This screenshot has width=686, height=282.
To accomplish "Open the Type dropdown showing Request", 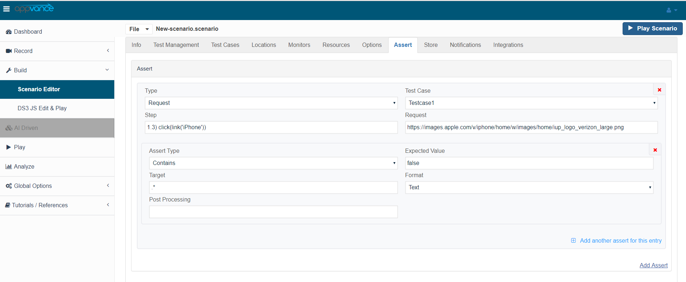I will click(x=271, y=103).
